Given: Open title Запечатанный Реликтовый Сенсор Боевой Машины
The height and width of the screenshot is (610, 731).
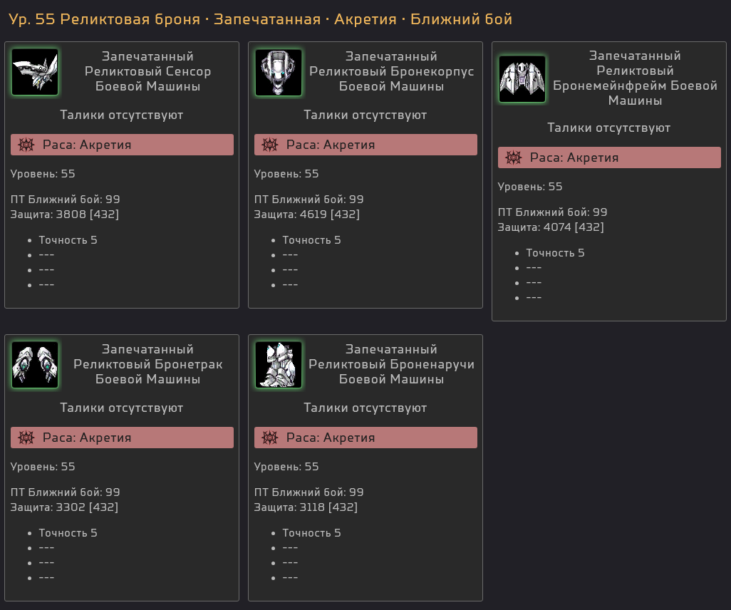Looking at the screenshot, I should click(x=147, y=71).
